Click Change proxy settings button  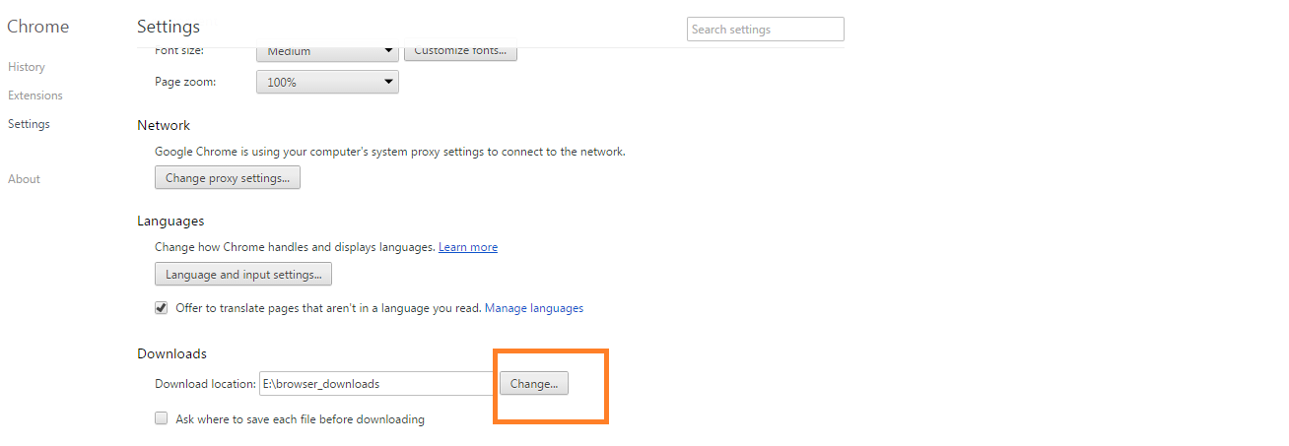pos(228,178)
